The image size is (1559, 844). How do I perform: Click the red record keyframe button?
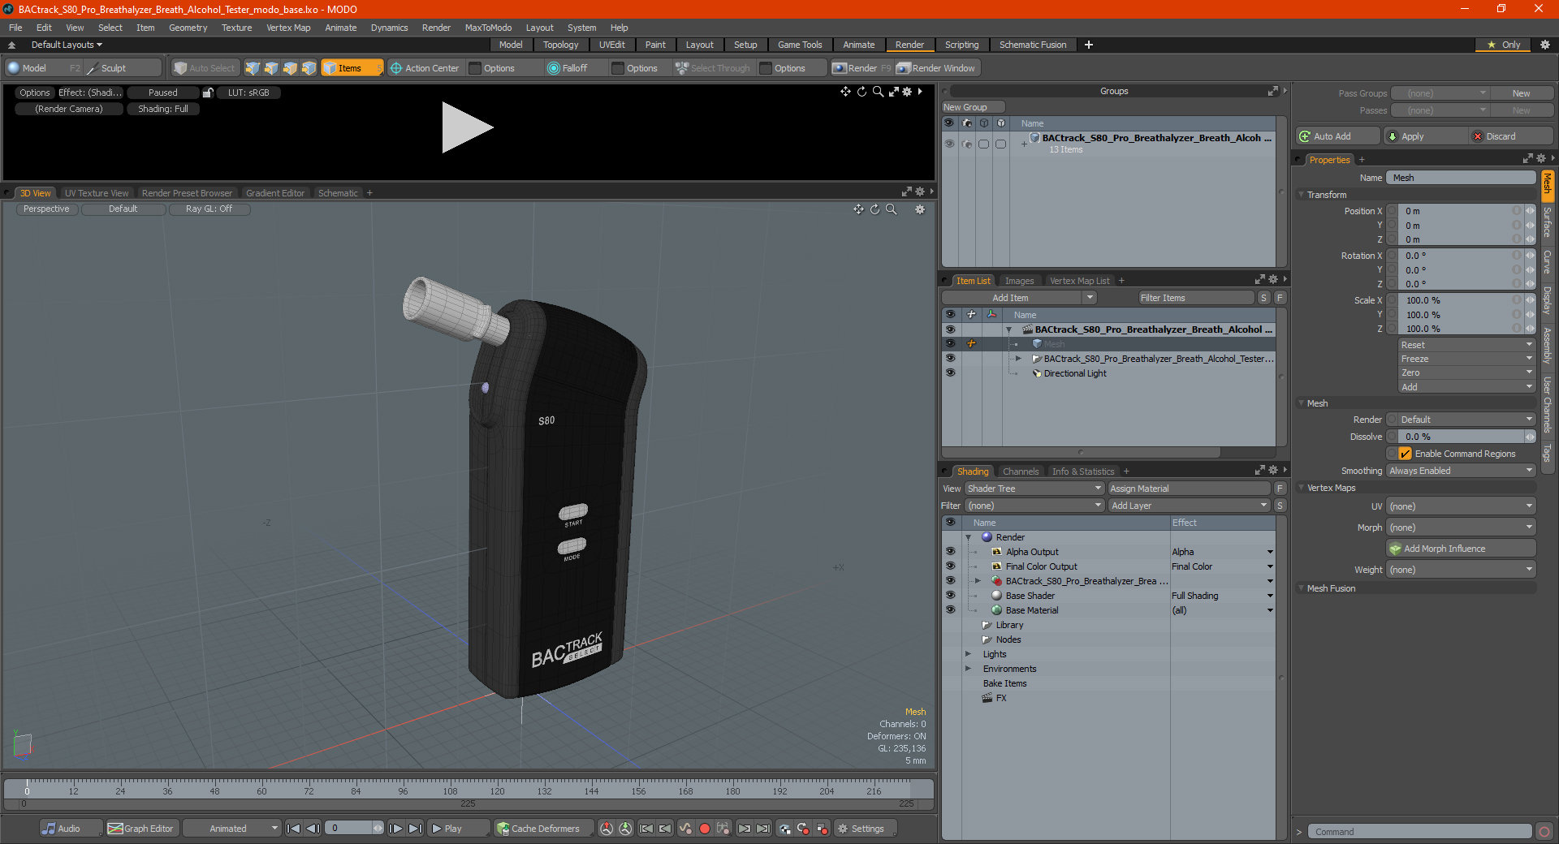[705, 829]
